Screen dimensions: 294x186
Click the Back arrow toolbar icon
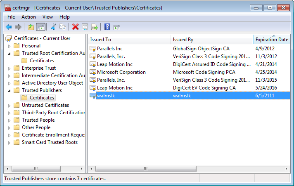pos(9,27)
